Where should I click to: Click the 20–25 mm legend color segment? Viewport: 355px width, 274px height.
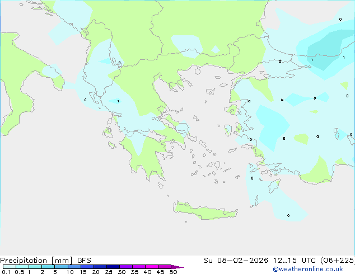point(100,267)
